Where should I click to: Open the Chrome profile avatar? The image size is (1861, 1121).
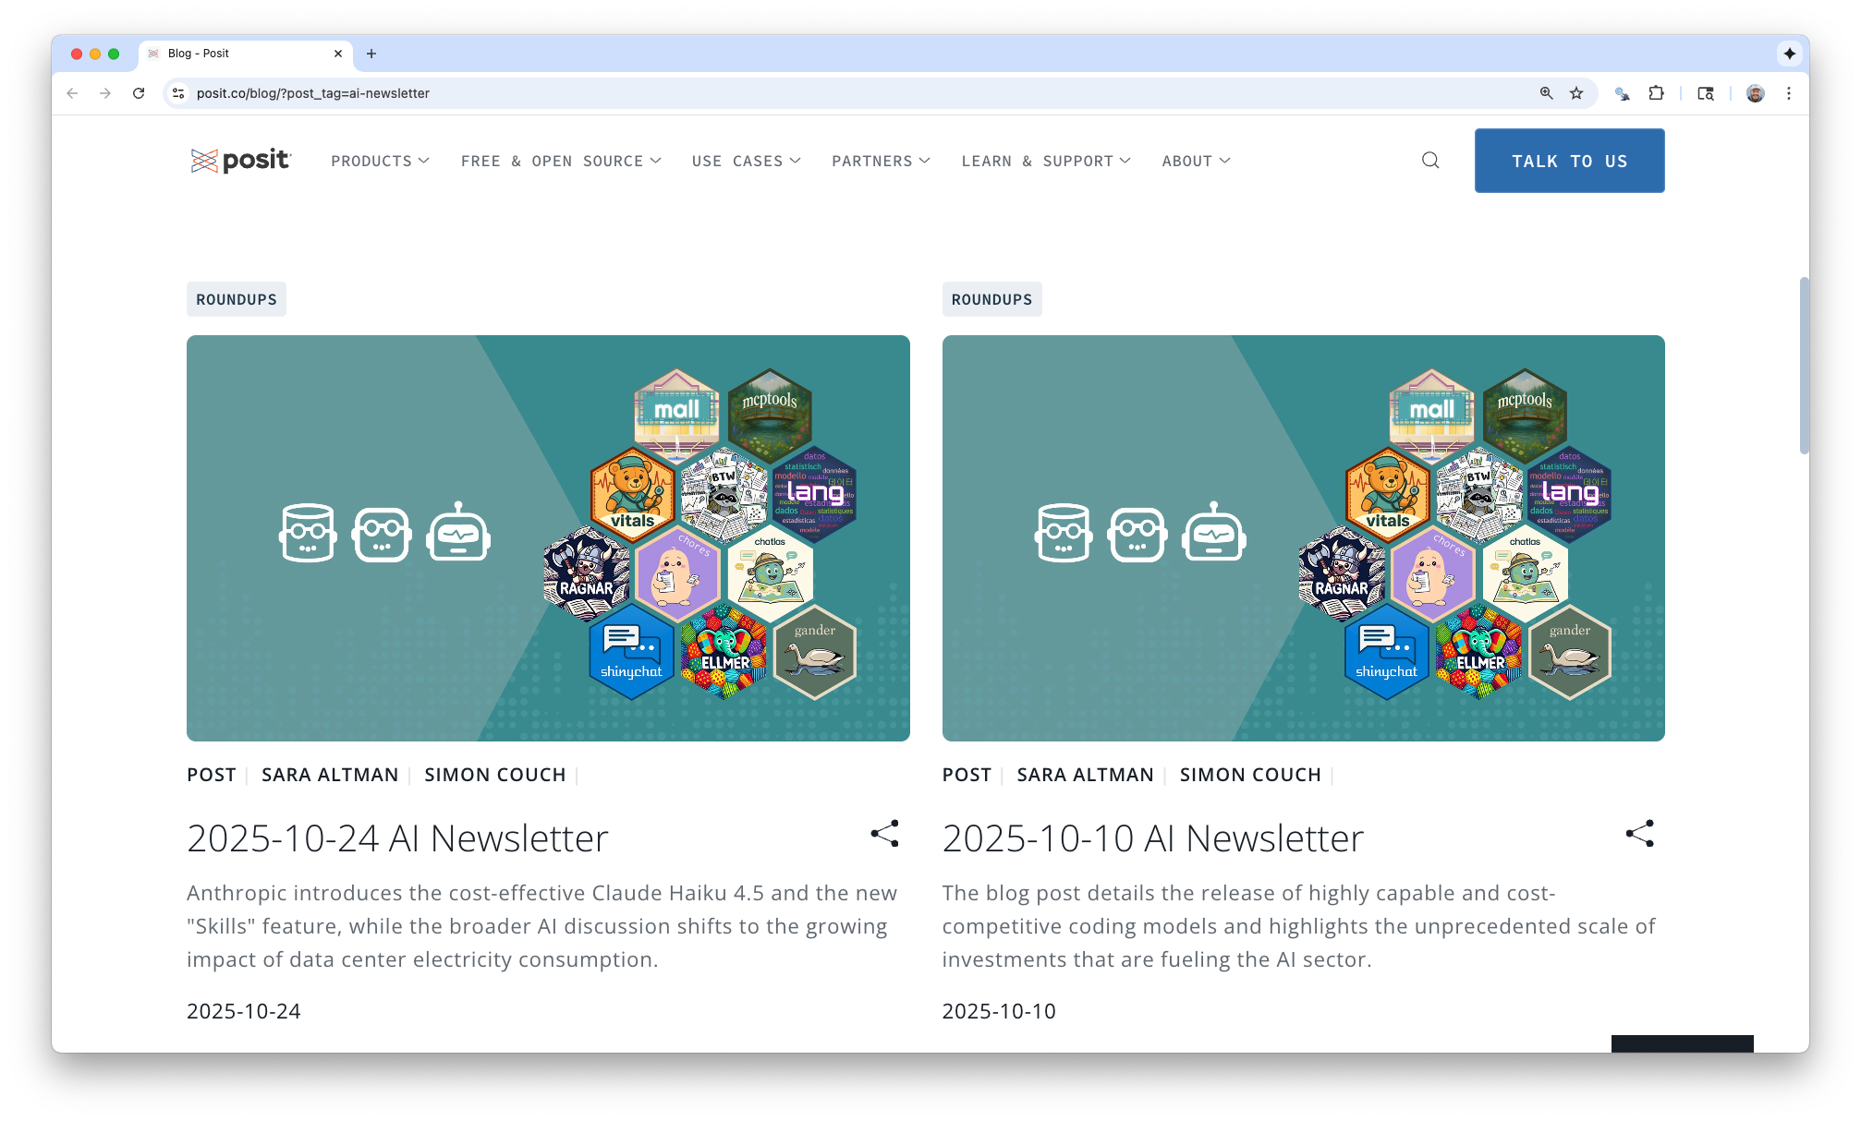tap(1756, 93)
